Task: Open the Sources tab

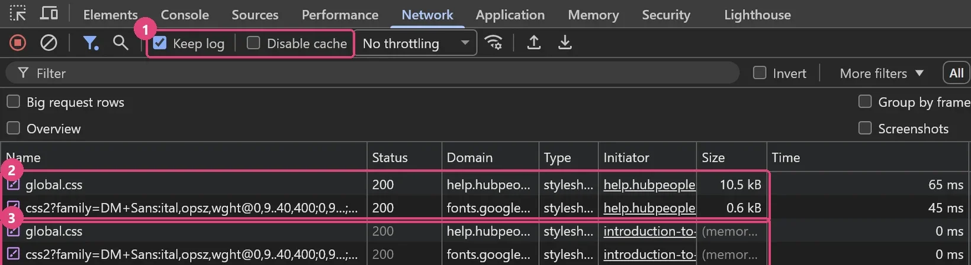Action: point(255,15)
